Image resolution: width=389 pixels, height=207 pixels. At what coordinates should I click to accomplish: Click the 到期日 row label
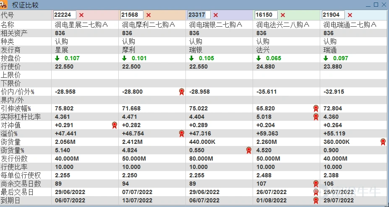point(10,200)
